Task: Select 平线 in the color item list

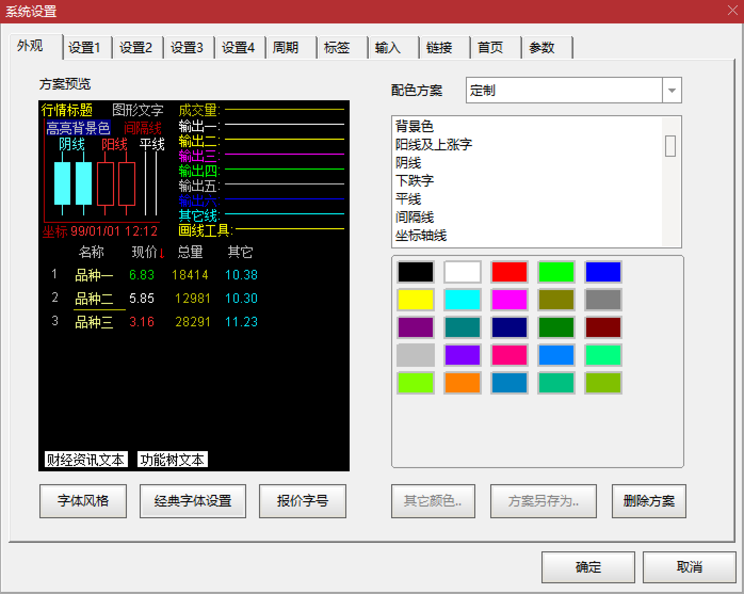Action: point(527,199)
